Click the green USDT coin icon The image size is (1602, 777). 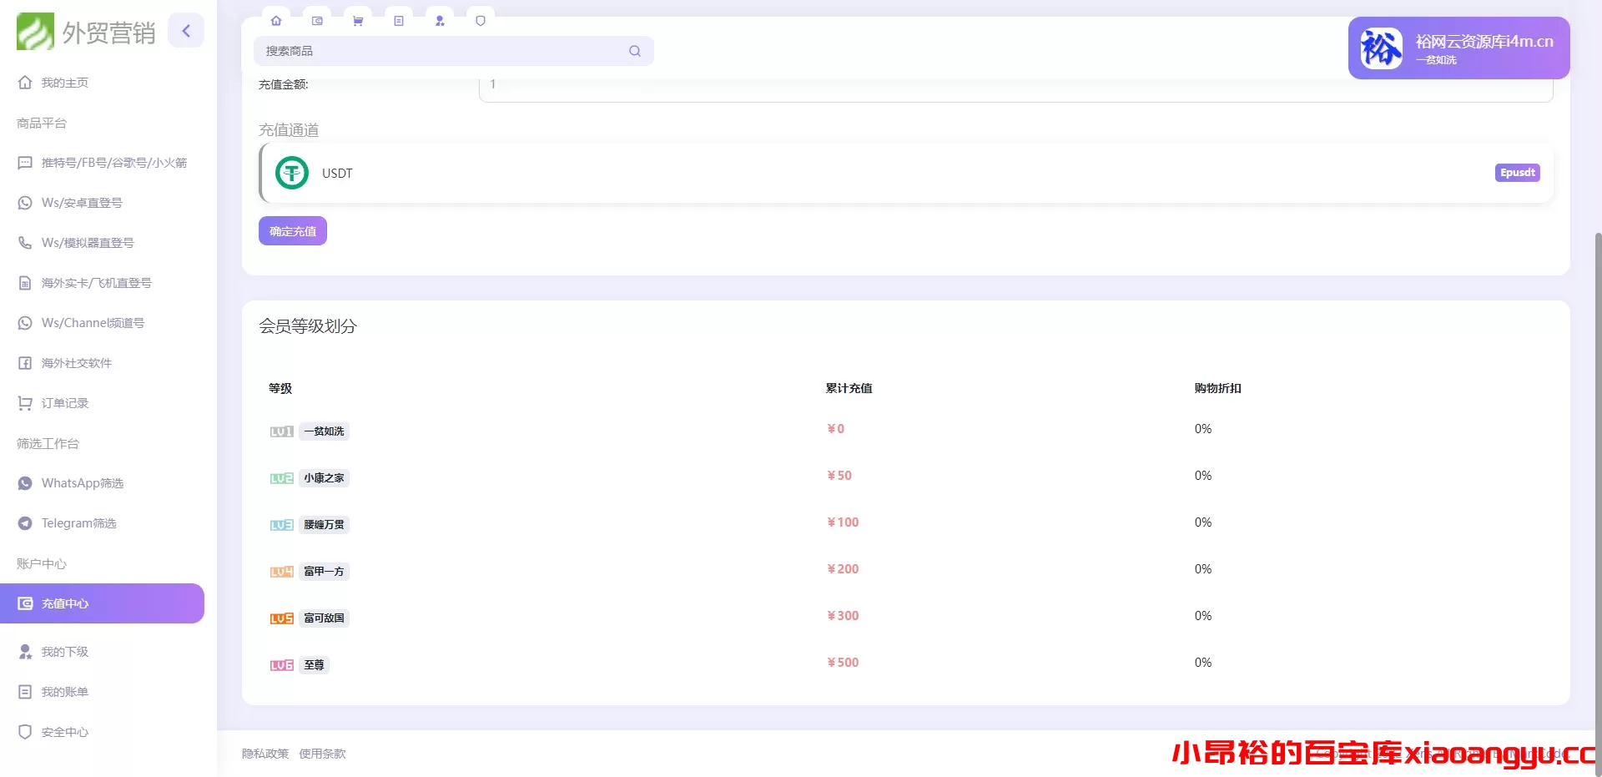292,174
